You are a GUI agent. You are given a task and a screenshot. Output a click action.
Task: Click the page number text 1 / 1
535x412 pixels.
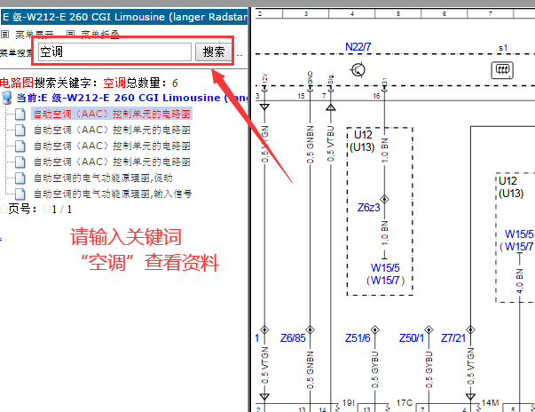[62, 210]
